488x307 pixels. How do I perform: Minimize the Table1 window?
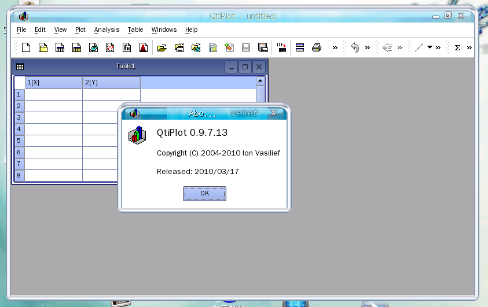231,67
